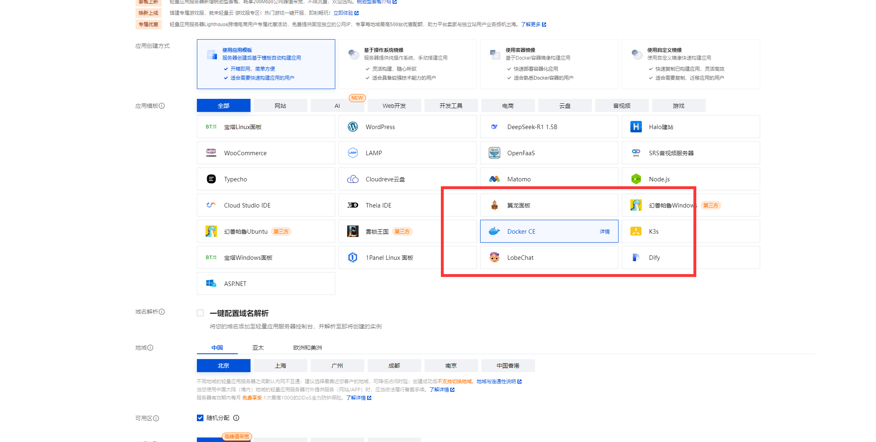The image size is (876, 442).
Task: Click info icon beside 随机分配
Action: click(x=236, y=418)
